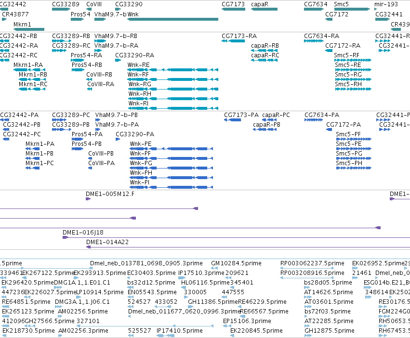Select the Pros54 gene glyph
410x338 pixels.
coord(78,19)
